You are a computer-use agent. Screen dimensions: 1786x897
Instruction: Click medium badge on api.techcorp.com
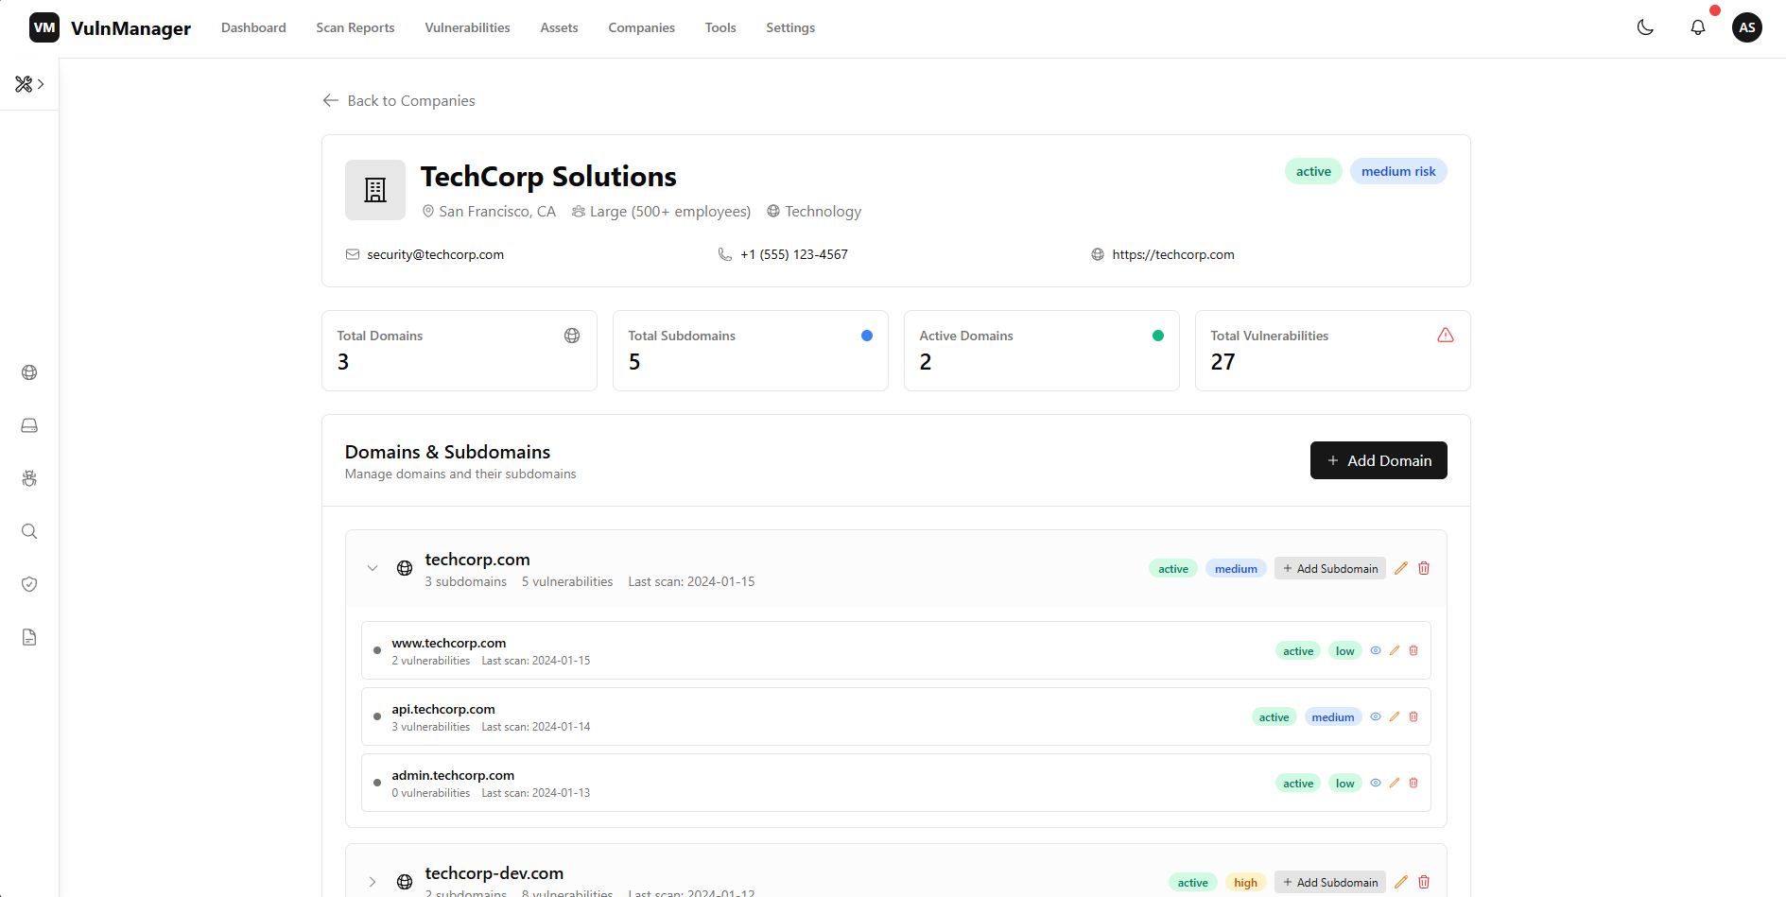1333,716
